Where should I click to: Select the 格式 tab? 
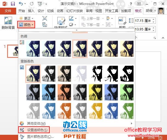[x=138, y=11]
